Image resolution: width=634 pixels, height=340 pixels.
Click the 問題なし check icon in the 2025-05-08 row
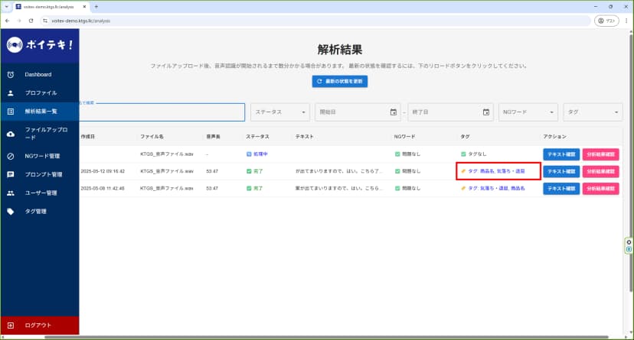tap(397, 189)
